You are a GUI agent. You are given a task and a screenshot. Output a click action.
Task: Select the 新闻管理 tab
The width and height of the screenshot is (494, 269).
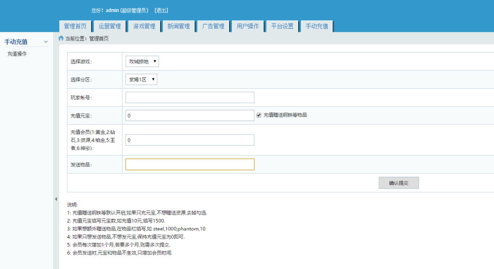click(x=178, y=27)
